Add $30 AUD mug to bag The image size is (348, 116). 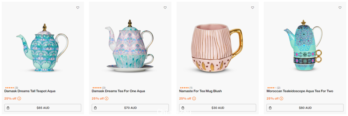[218, 108]
